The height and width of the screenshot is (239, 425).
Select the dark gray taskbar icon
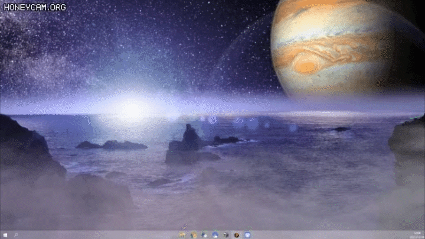[x=226, y=235]
